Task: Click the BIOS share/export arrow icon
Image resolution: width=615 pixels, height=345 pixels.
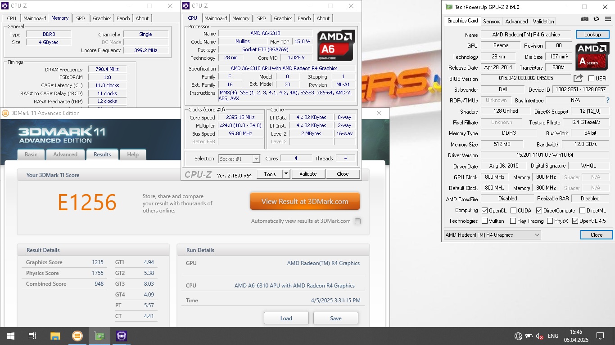Action: (579, 78)
